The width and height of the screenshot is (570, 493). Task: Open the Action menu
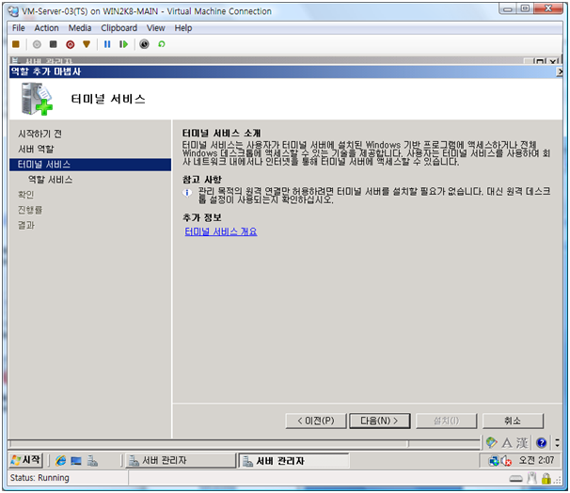click(x=46, y=28)
